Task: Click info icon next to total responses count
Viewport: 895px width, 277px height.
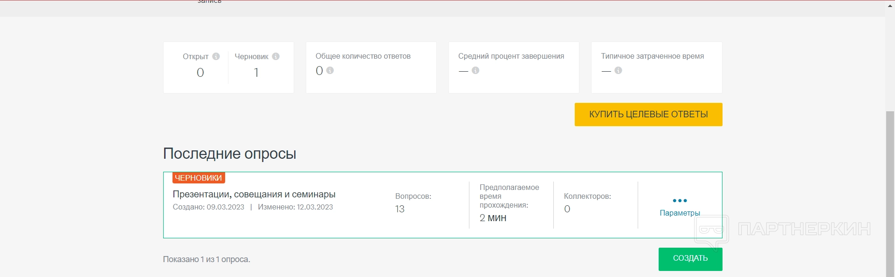Action: pos(330,70)
